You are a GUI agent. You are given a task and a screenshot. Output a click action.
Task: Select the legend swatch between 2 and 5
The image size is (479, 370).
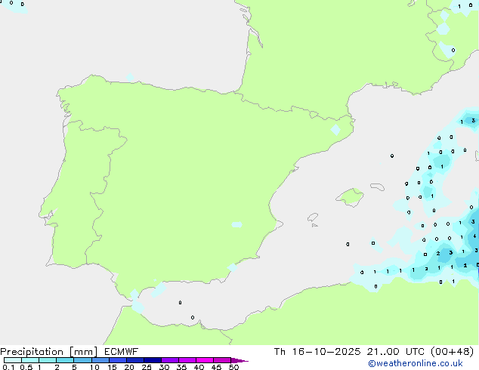65,360
